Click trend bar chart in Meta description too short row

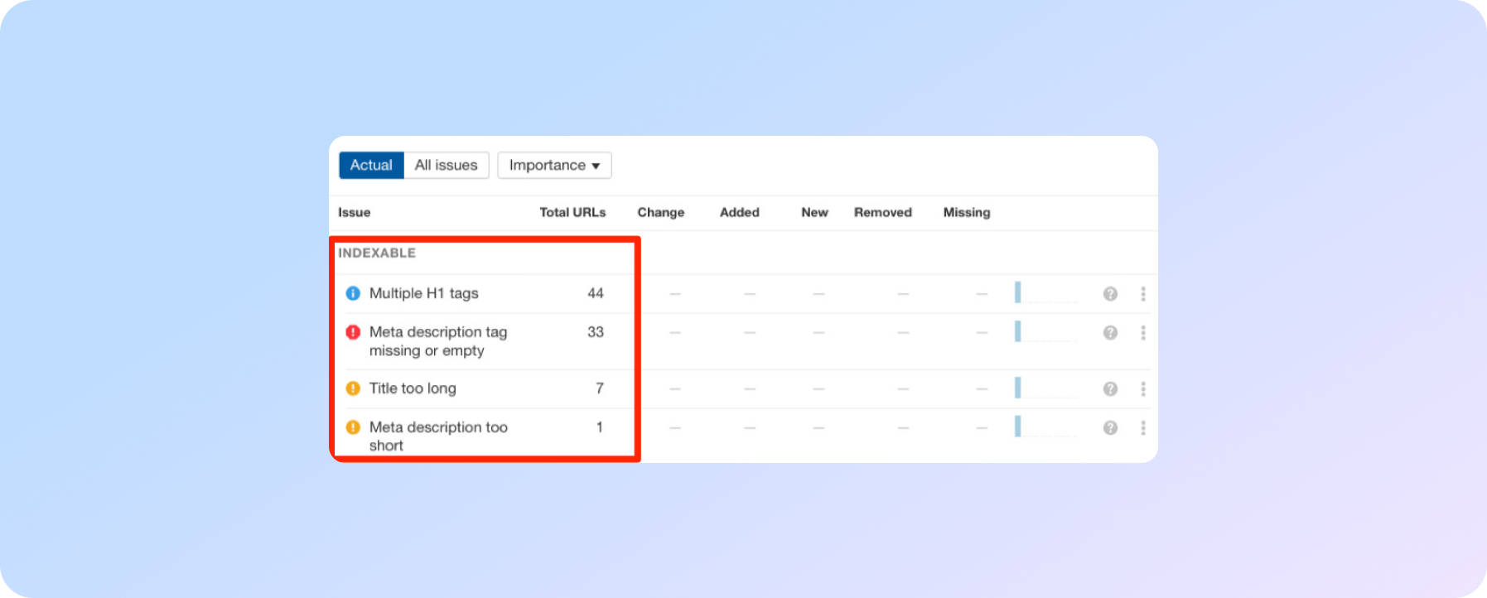coord(1045,427)
